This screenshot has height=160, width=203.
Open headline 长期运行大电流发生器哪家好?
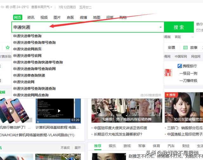click(118, 134)
